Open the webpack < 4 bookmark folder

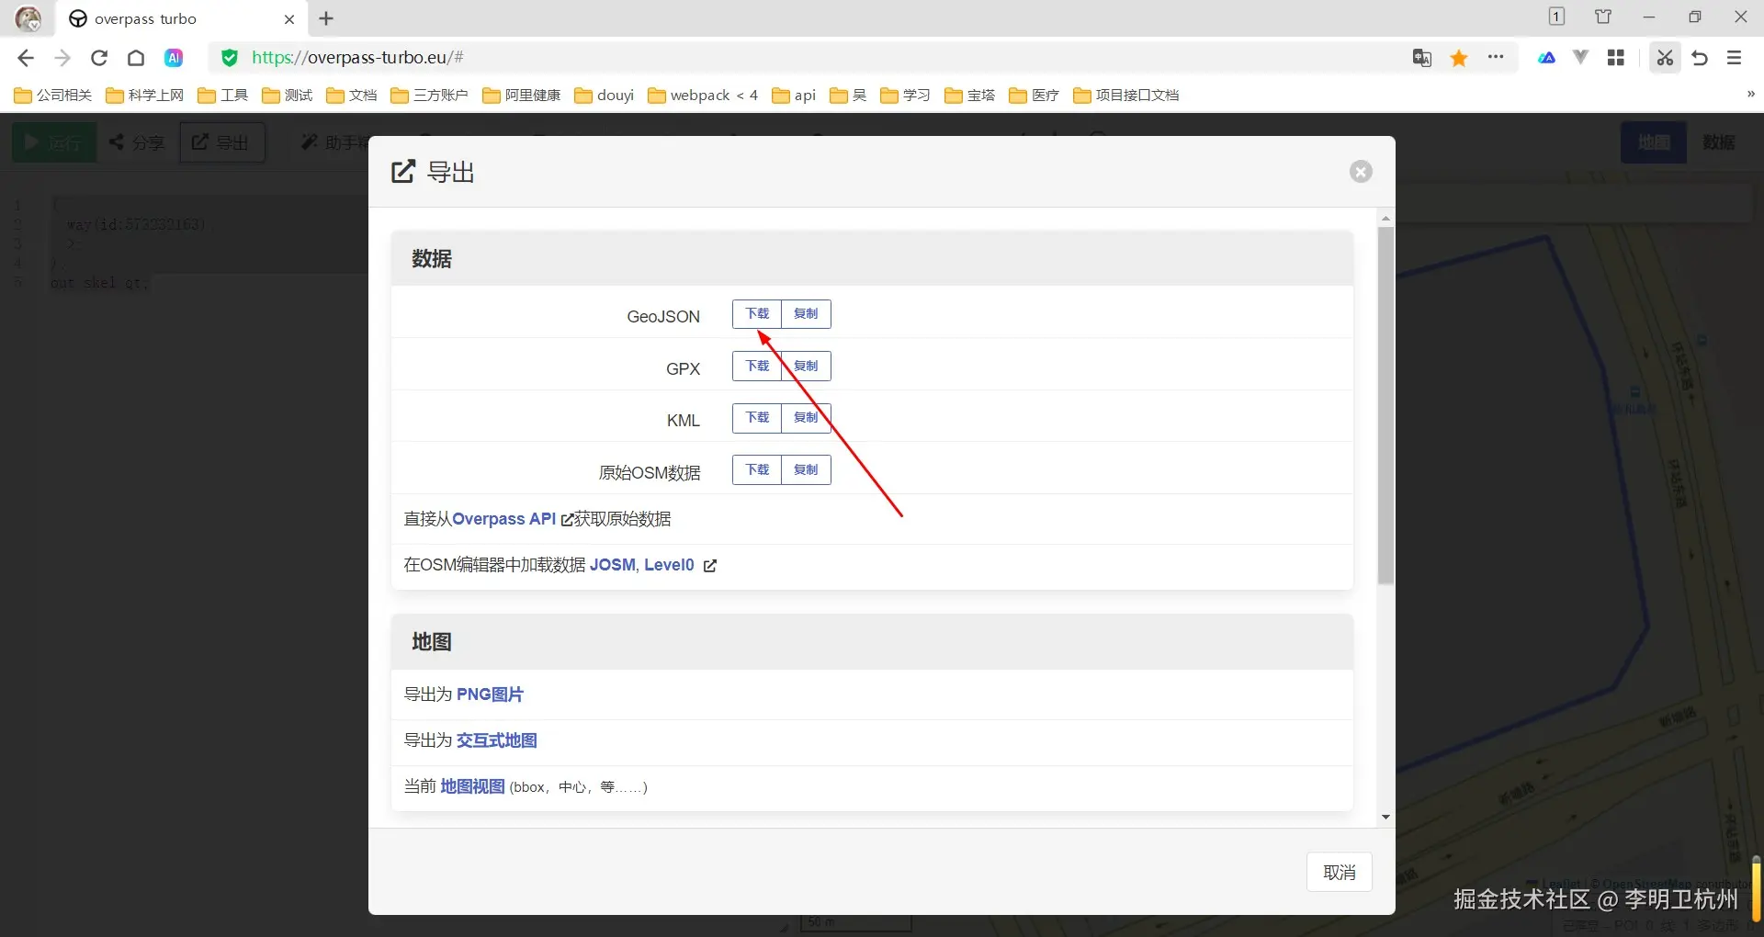[703, 96]
